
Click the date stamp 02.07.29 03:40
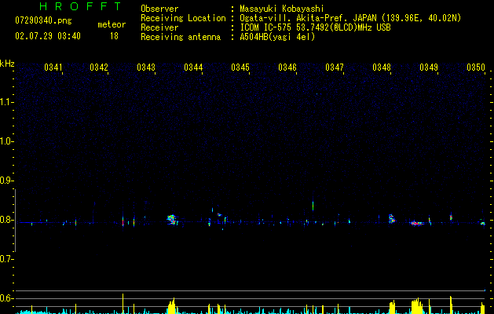pyautogui.click(x=48, y=36)
